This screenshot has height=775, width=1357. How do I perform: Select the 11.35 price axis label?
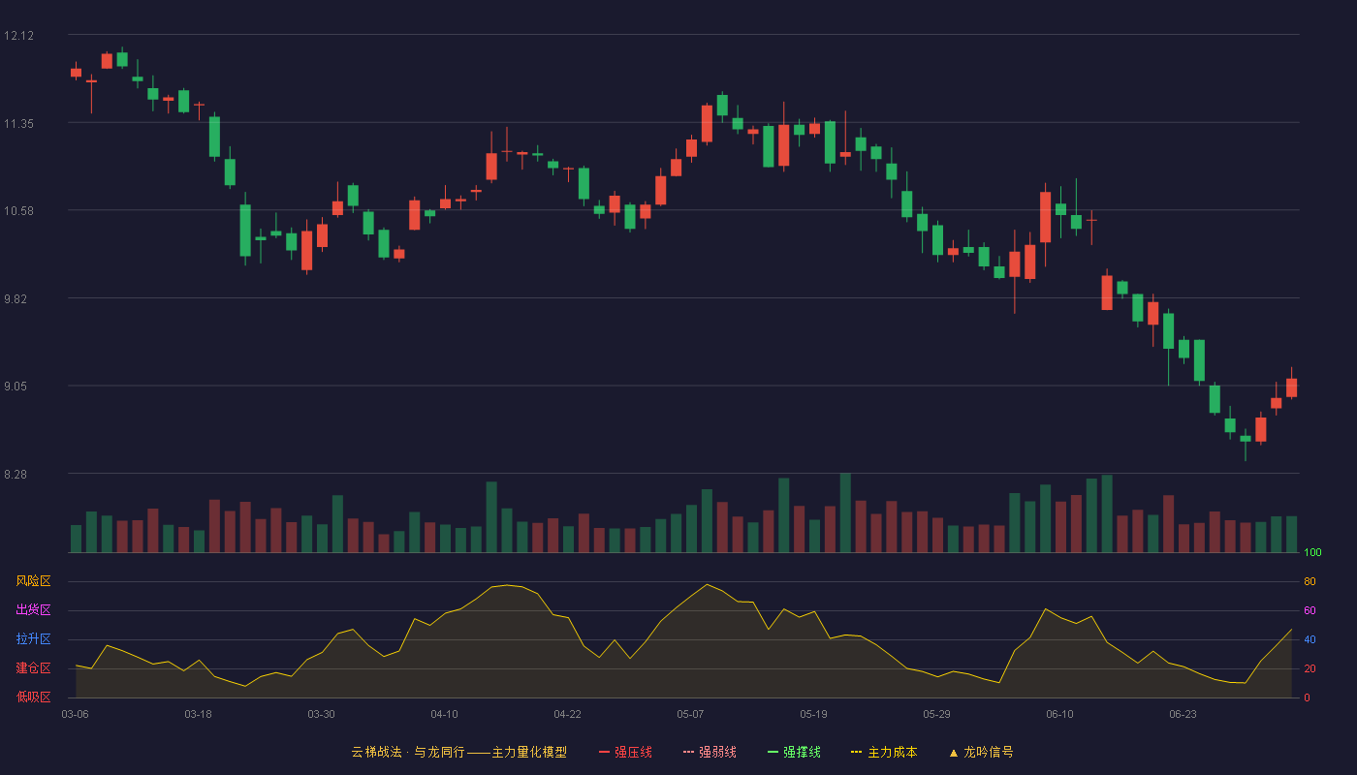pyautogui.click(x=18, y=124)
